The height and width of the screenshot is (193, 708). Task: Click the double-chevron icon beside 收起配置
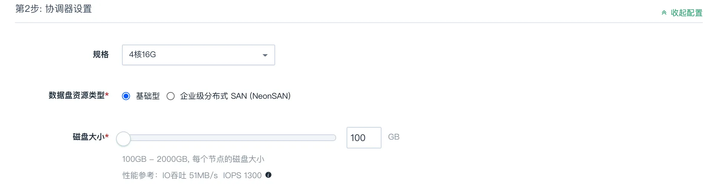tap(664, 13)
